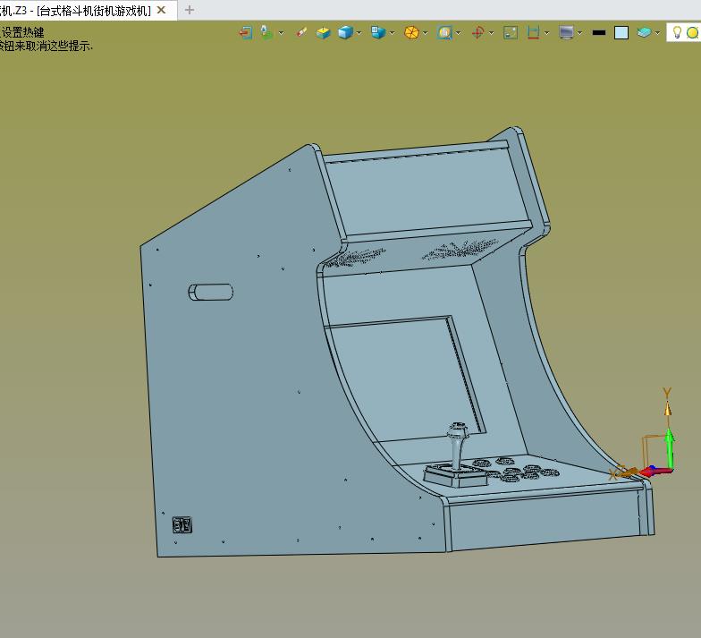
Task: Click the orange polygon mesh icon
Action: [411, 32]
